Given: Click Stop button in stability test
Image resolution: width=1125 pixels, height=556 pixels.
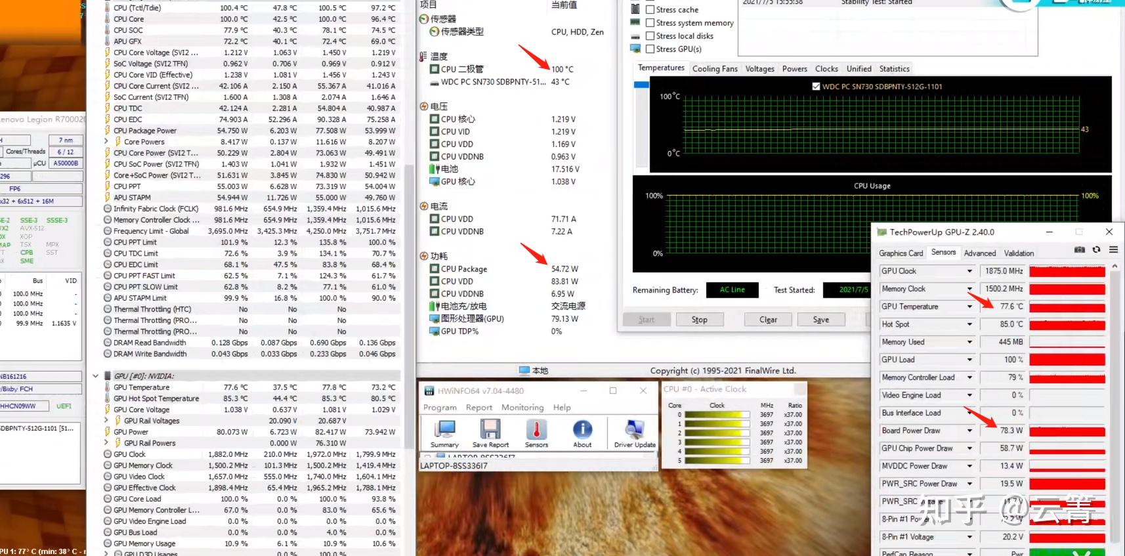Looking at the screenshot, I should click(699, 320).
